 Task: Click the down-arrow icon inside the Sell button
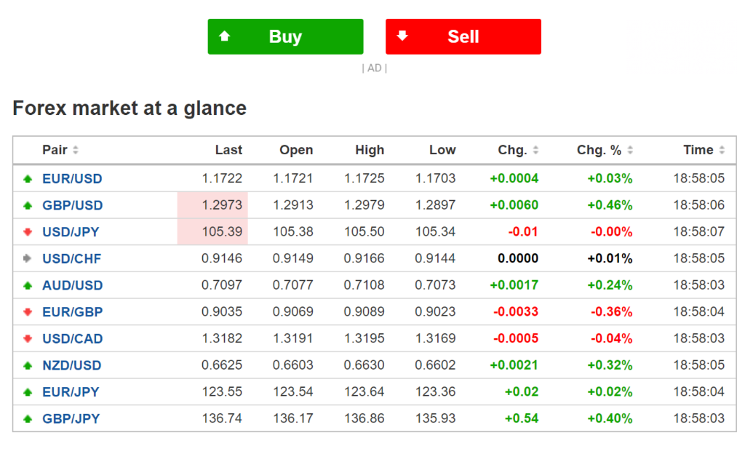click(403, 36)
